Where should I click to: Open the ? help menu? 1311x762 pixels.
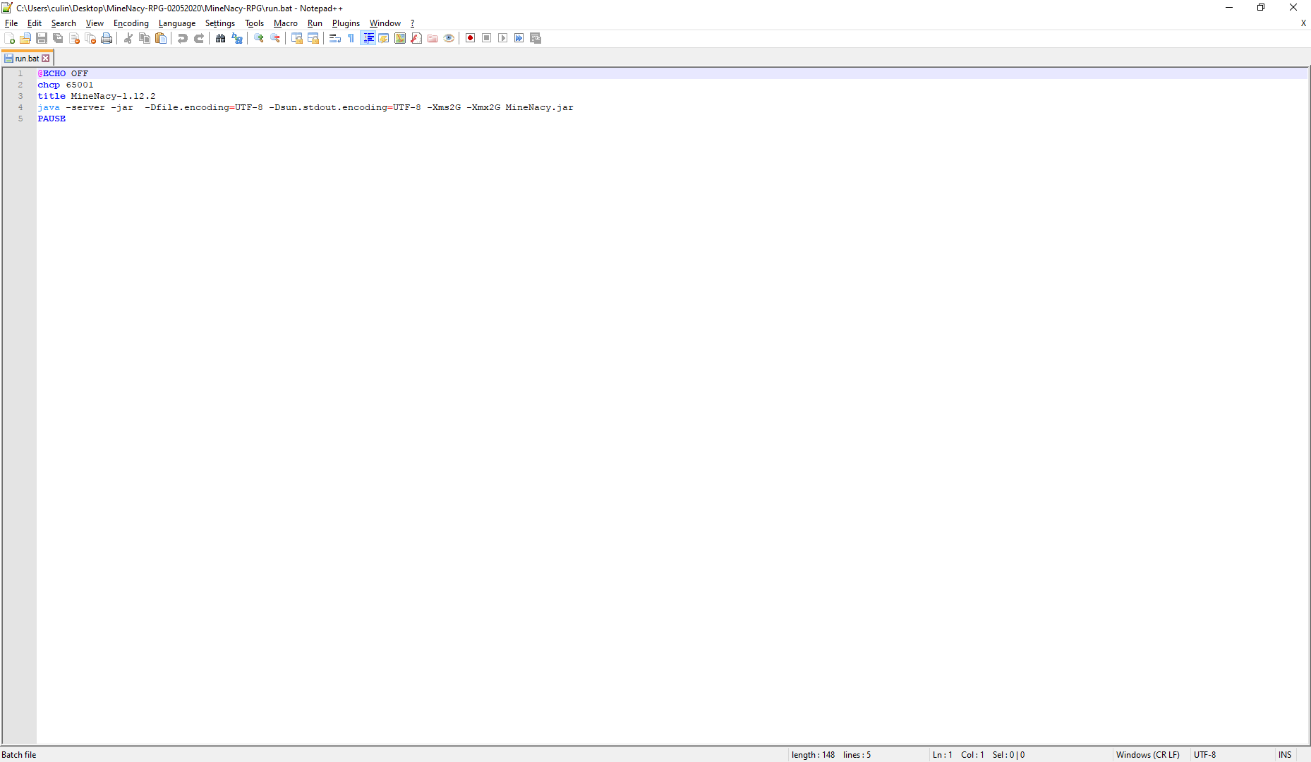[x=413, y=23]
